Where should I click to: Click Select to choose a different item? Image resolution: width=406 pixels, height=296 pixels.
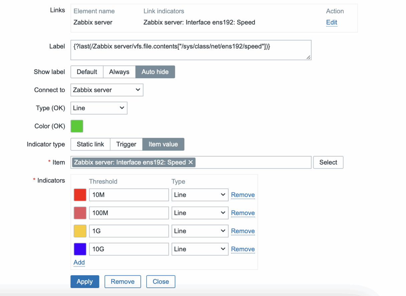click(x=328, y=162)
